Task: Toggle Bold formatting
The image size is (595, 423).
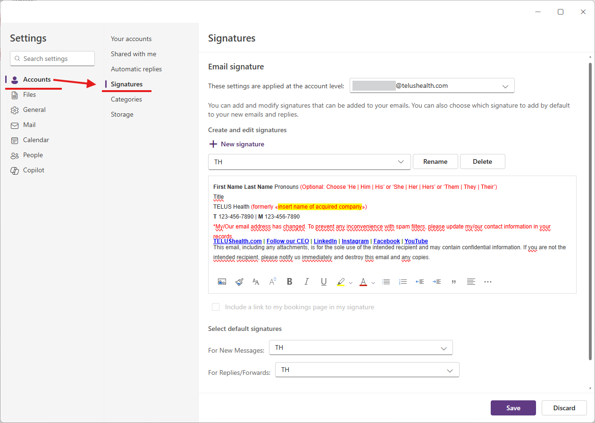Action: tap(290, 282)
